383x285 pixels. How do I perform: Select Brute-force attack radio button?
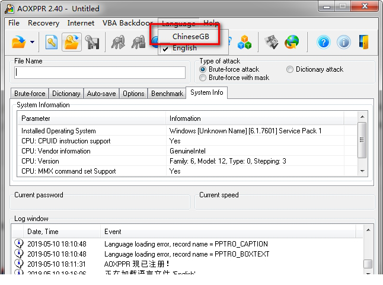coord(203,69)
